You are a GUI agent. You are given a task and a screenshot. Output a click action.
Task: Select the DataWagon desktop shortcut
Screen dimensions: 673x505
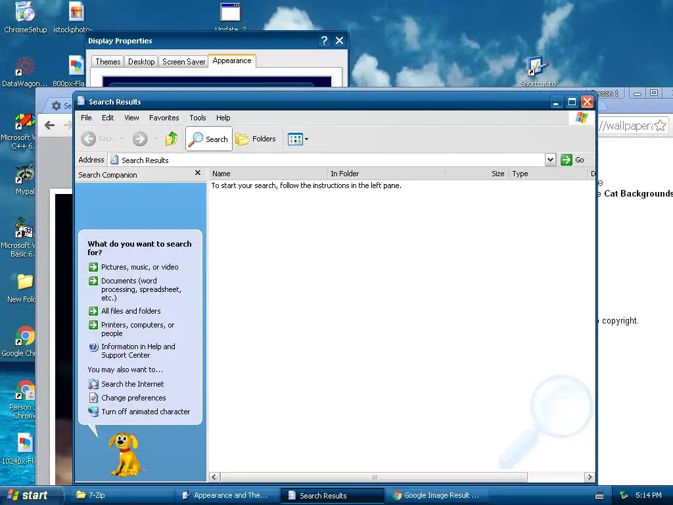pos(24,71)
